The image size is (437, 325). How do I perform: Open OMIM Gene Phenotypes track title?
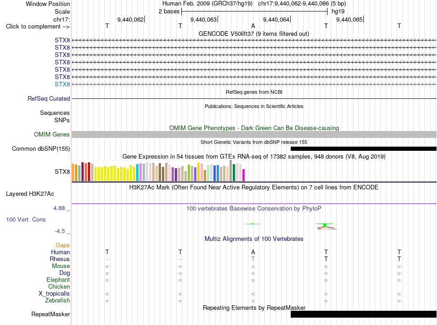click(x=254, y=128)
